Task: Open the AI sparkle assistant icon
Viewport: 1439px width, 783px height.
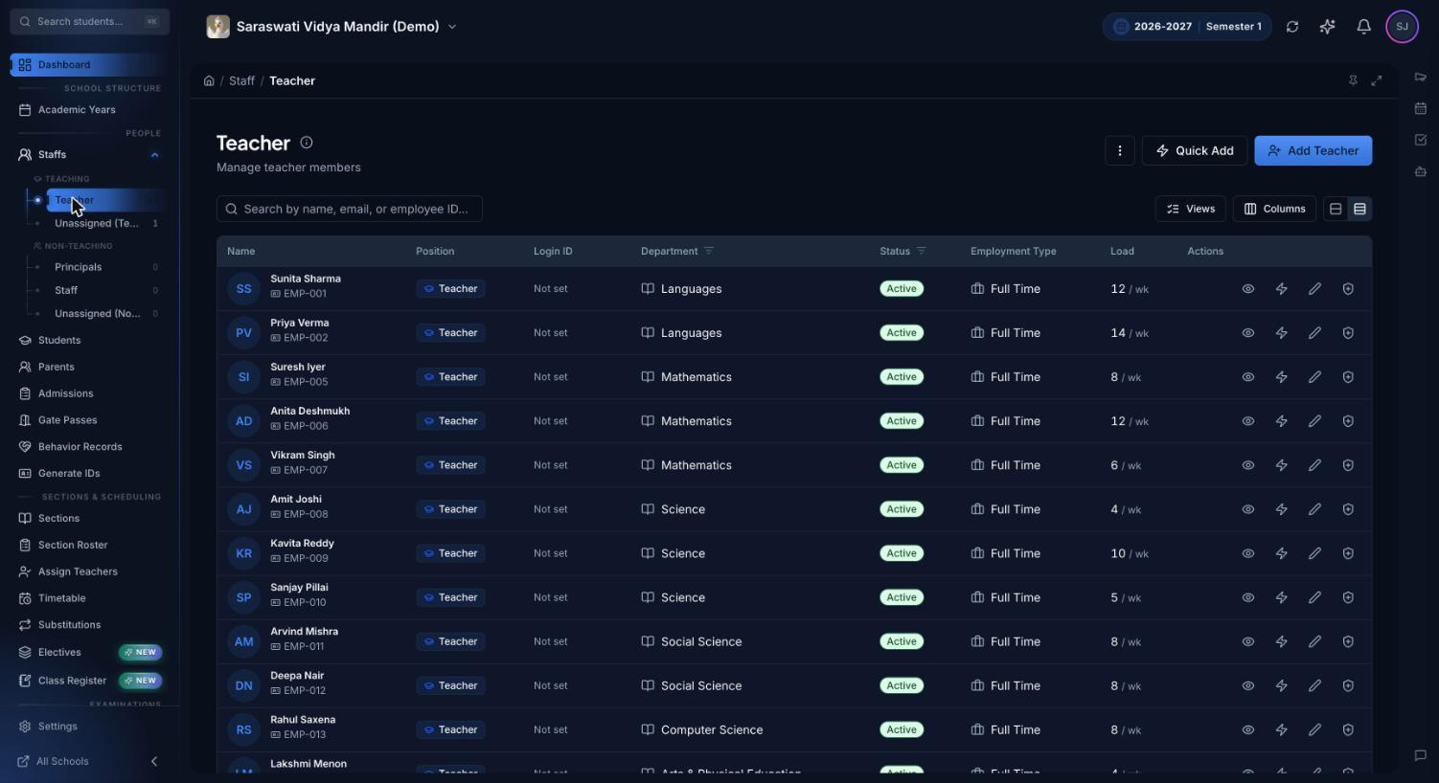Action: click(1327, 27)
